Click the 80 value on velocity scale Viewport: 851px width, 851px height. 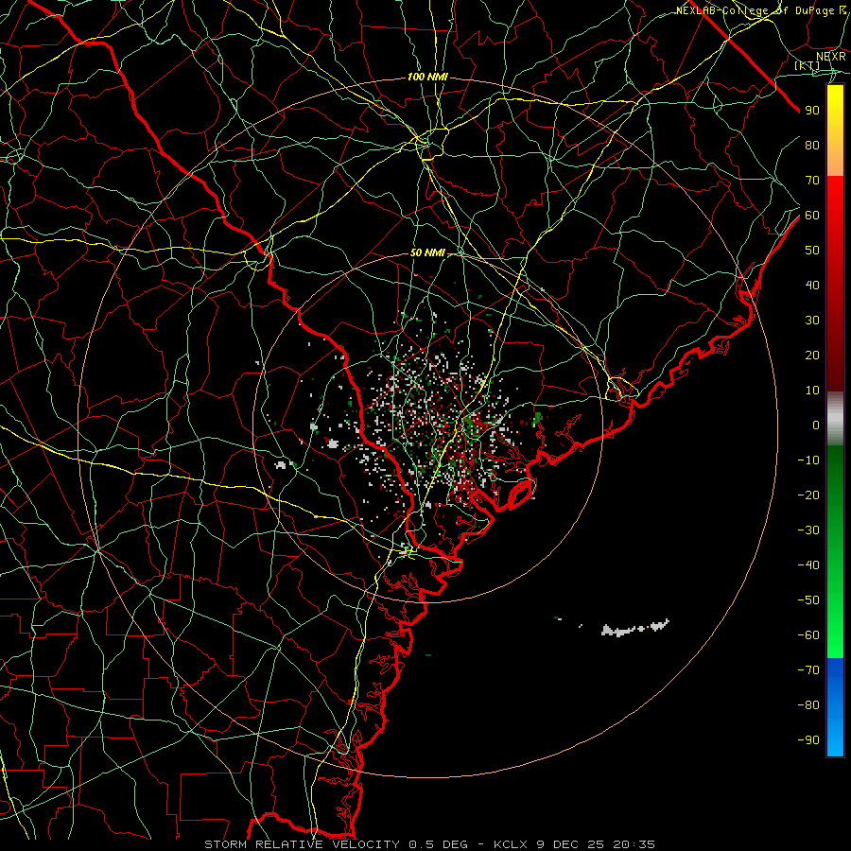(812, 146)
